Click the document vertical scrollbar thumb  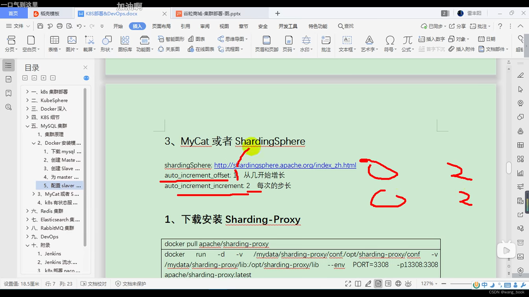click(x=509, y=168)
